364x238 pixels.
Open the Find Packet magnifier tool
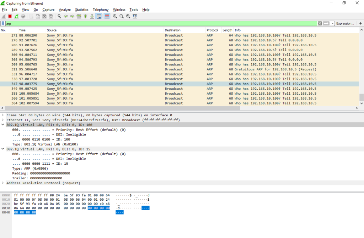[x=59, y=16]
